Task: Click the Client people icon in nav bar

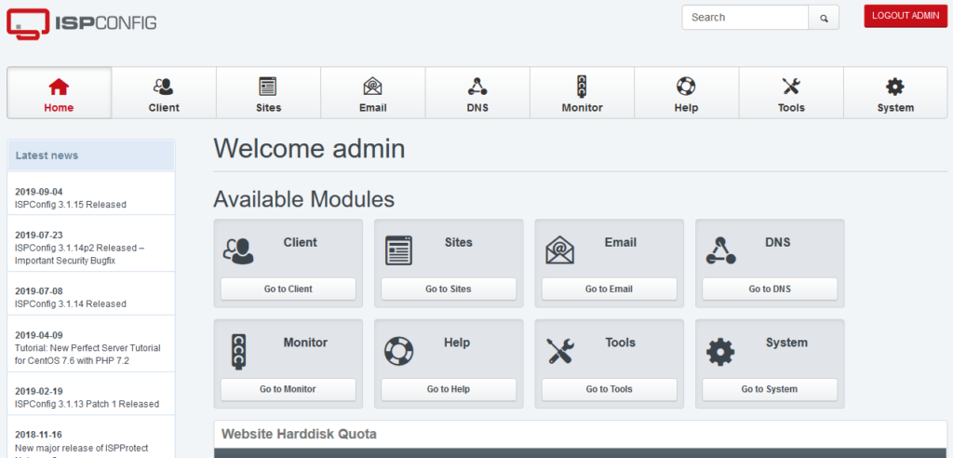Action: pos(164,87)
